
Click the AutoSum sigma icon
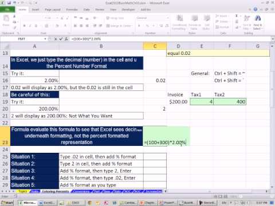pyautogui.click(x=237, y=16)
